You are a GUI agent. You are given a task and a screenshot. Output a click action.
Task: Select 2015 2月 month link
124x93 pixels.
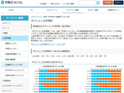(82, 56)
